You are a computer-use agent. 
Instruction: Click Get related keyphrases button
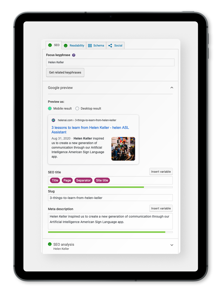pyautogui.click(x=65, y=72)
